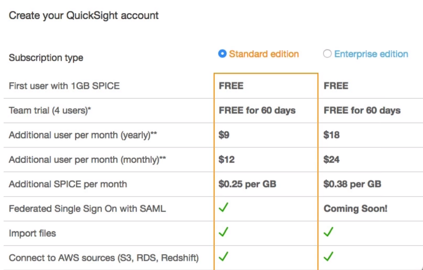Image resolution: width=423 pixels, height=270 pixels.
Task: Click Standard checkmark for Connect to AWS sources
Action: [x=224, y=256]
